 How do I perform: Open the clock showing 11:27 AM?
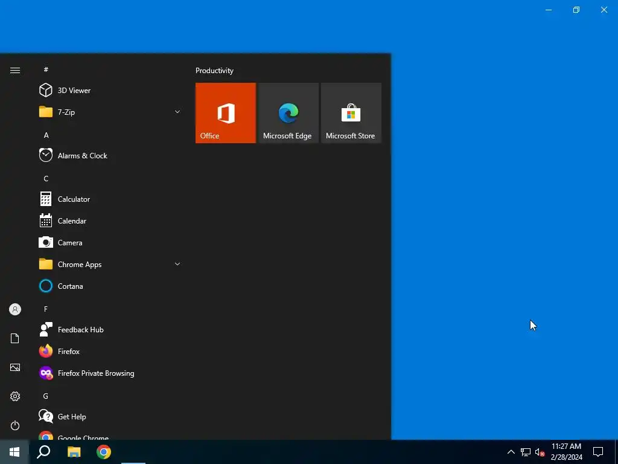(x=566, y=452)
